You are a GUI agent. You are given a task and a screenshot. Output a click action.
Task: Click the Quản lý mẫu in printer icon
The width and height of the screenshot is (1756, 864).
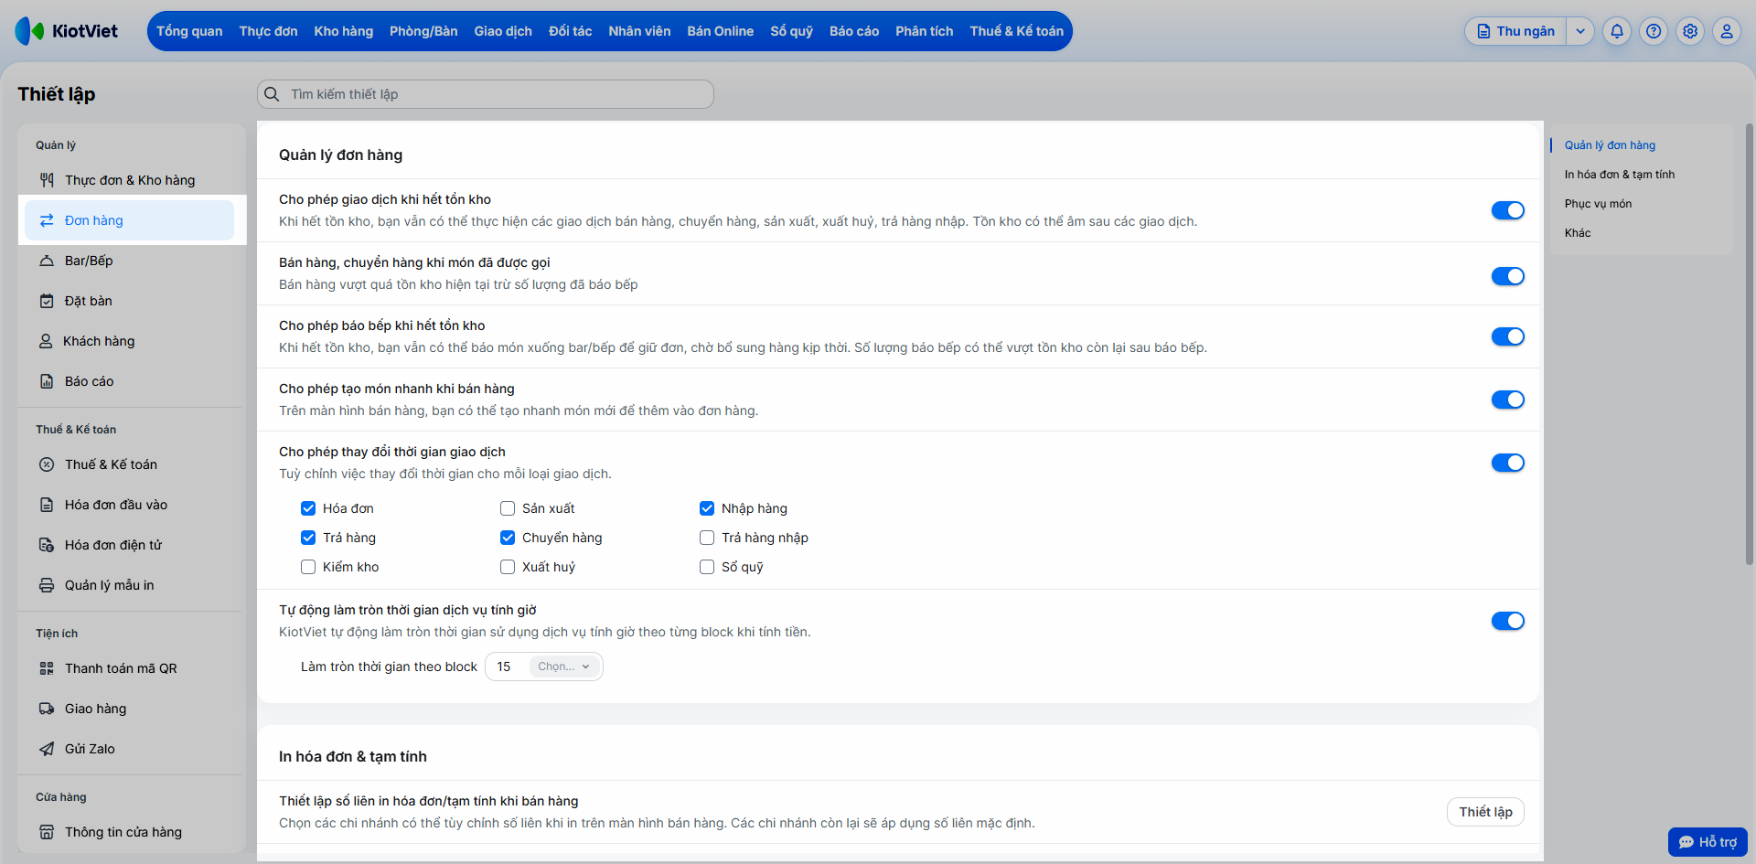(x=47, y=585)
